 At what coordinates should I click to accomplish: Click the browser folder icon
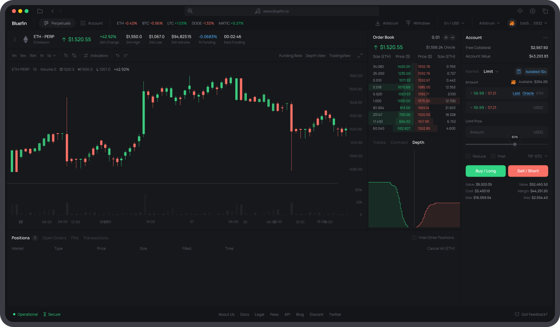point(40,11)
